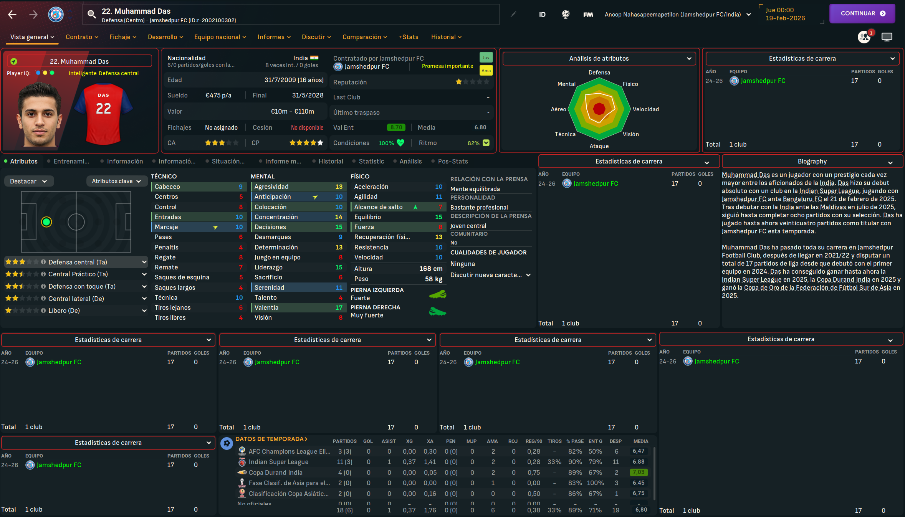This screenshot has height=517, width=905.
Task: Select the Historial view radio option
Action: (x=328, y=161)
